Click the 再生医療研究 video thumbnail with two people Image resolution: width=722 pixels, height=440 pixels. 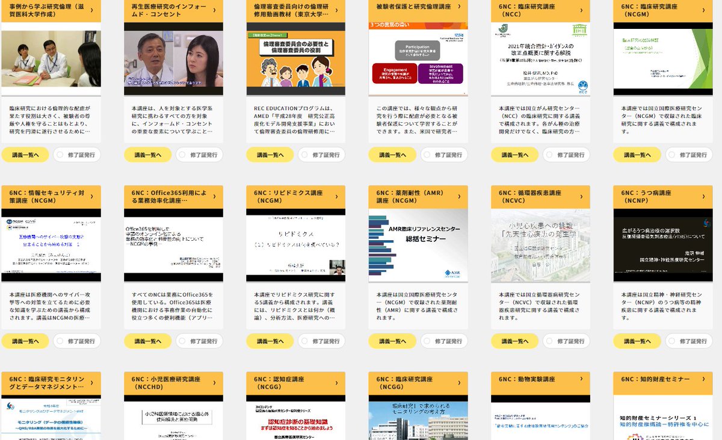click(174, 59)
